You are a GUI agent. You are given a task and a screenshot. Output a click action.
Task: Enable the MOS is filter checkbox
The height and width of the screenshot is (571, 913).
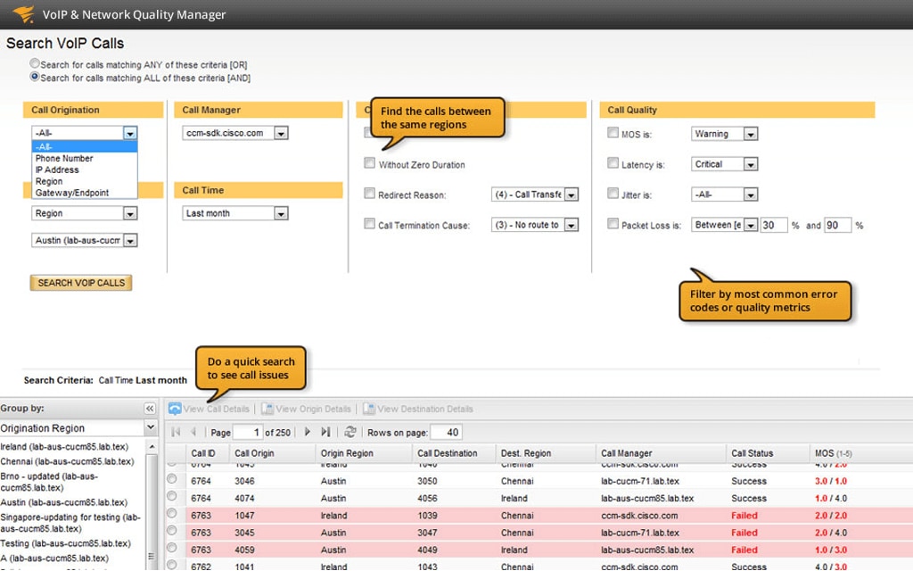tap(613, 133)
